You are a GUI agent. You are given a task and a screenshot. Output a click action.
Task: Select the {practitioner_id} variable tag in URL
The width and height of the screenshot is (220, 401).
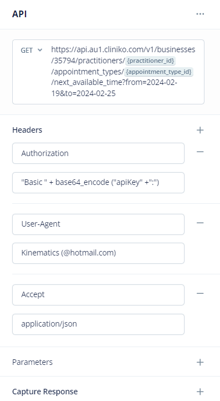pos(151,61)
